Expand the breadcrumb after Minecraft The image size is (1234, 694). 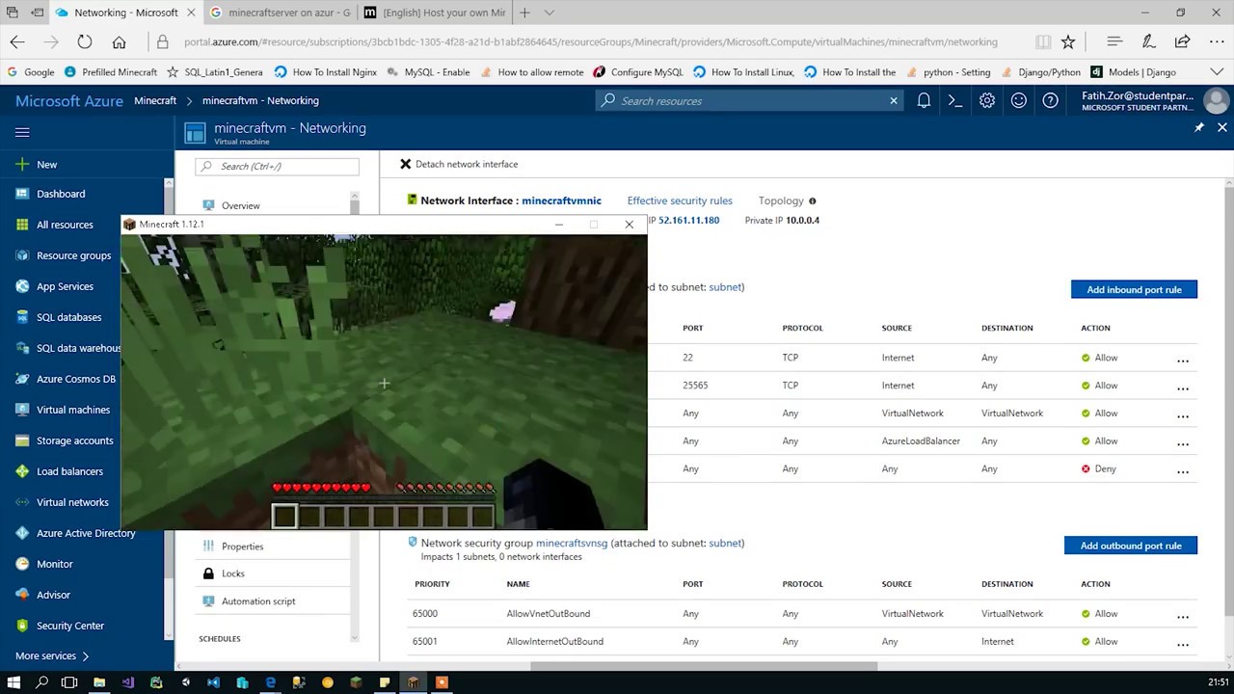189,100
